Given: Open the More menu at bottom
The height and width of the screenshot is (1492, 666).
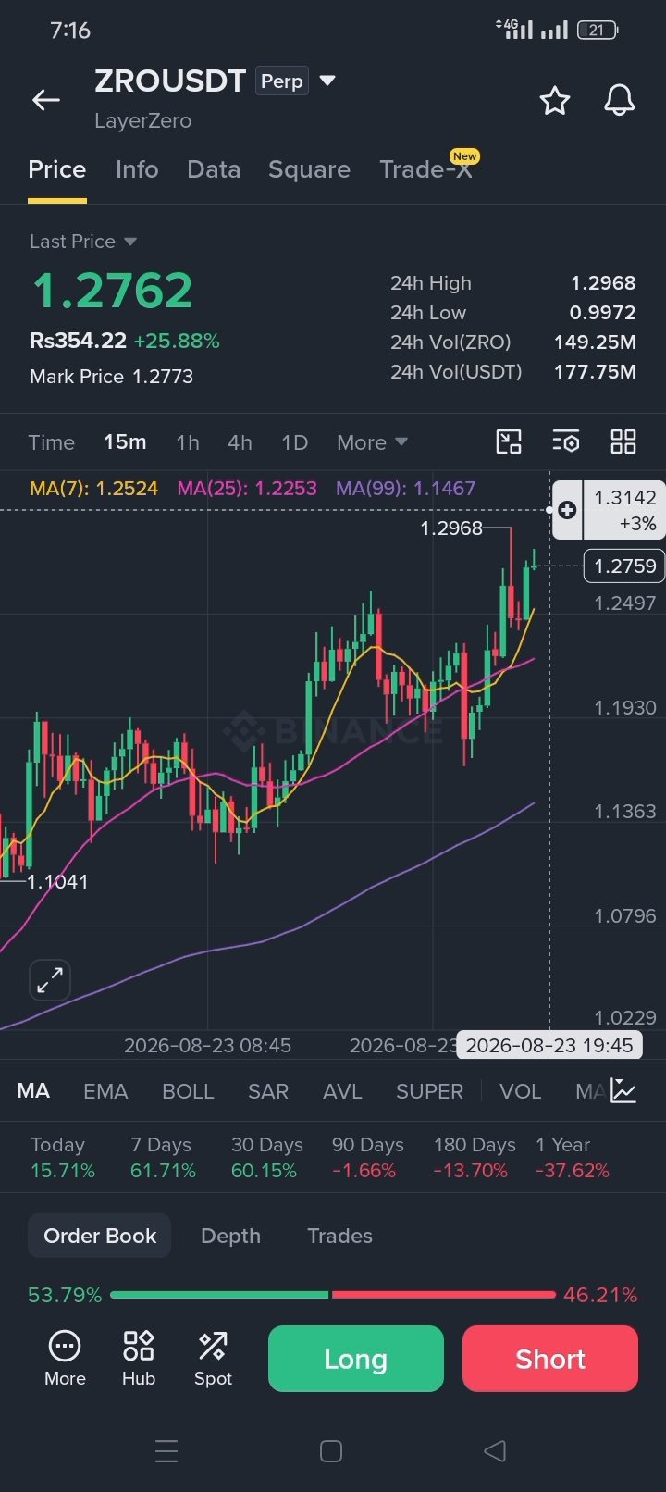Looking at the screenshot, I should pyautogui.click(x=65, y=1359).
